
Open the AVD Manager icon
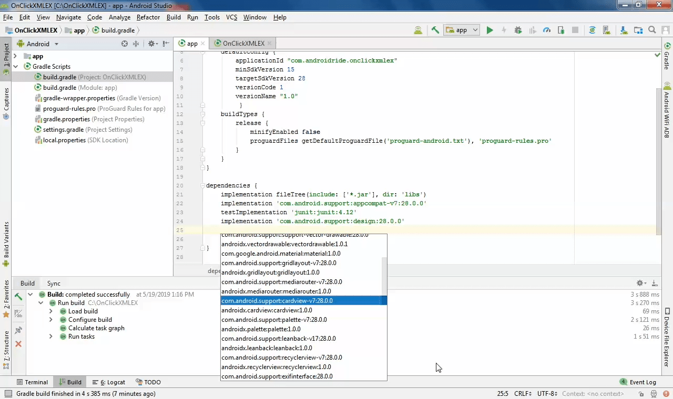pyautogui.click(x=606, y=30)
